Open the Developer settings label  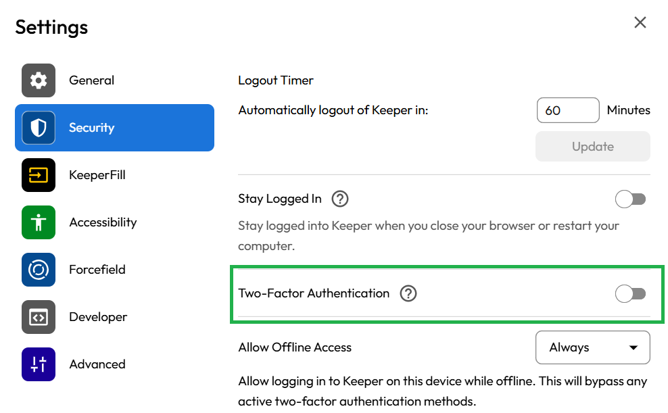[x=98, y=317]
